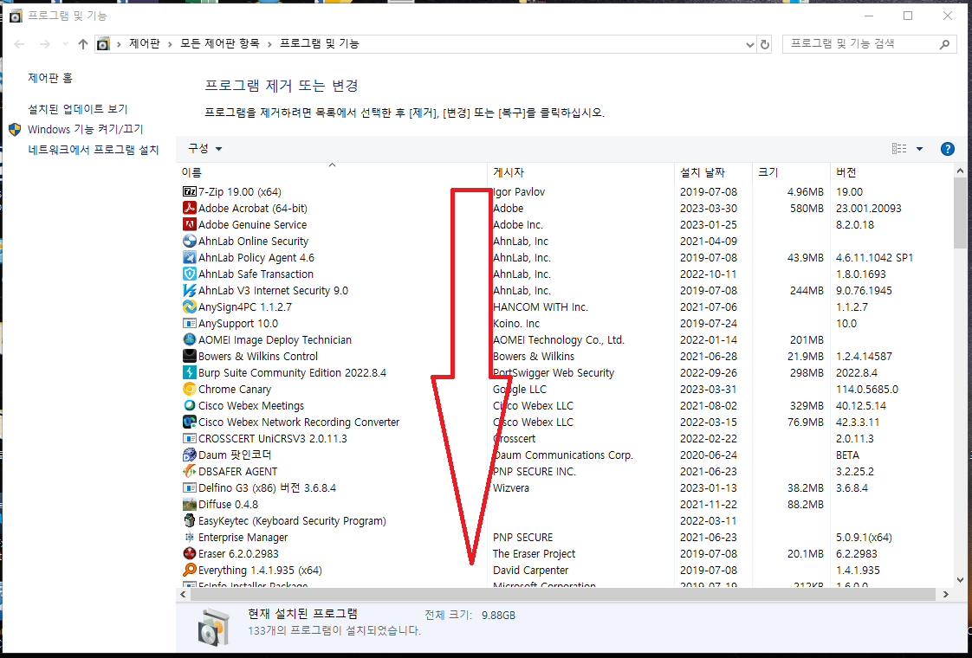Click the Chrome Canary icon
The height and width of the screenshot is (658, 972).
click(x=190, y=389)
